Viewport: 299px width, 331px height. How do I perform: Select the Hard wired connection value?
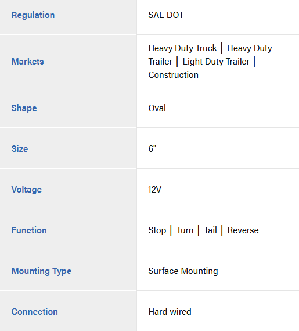coord(170,312)
